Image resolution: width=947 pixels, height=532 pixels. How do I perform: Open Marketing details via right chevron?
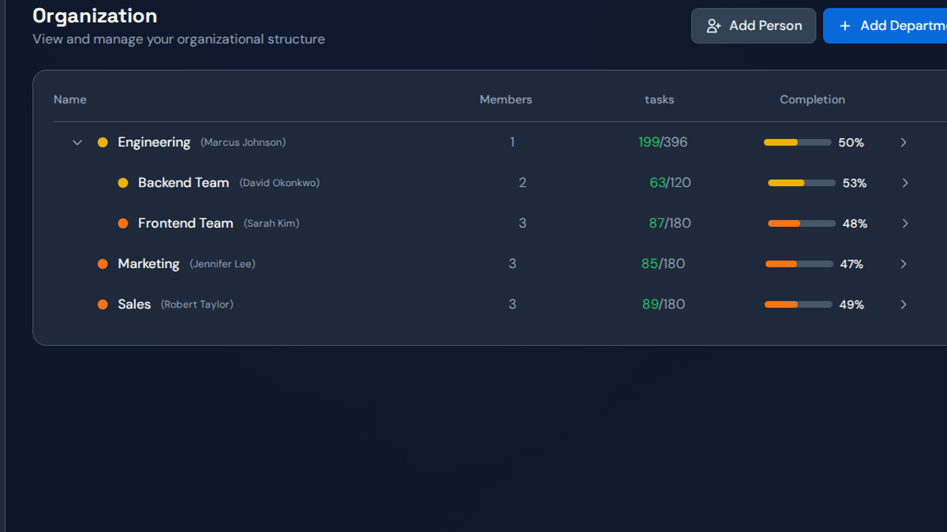pos(904,264)
